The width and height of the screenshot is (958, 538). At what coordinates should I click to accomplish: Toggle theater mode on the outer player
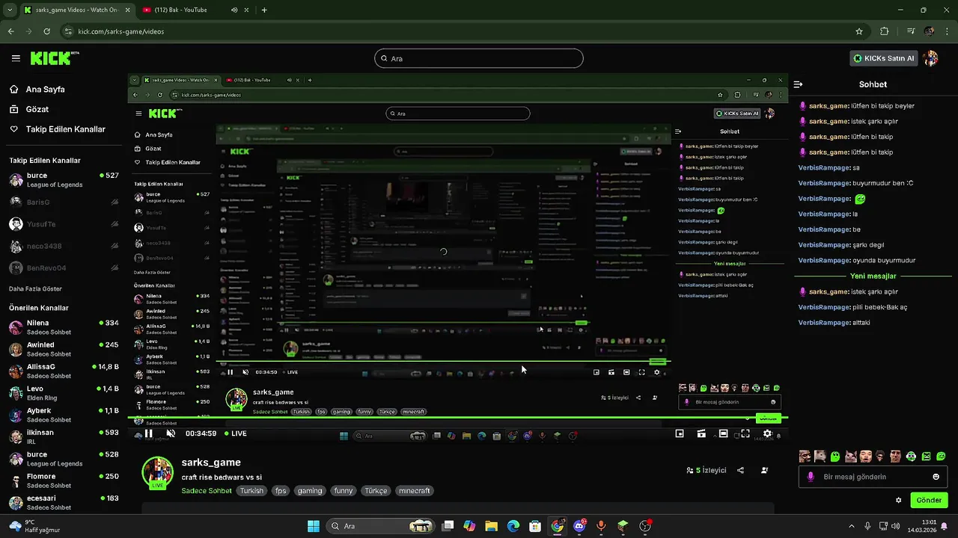723,433
